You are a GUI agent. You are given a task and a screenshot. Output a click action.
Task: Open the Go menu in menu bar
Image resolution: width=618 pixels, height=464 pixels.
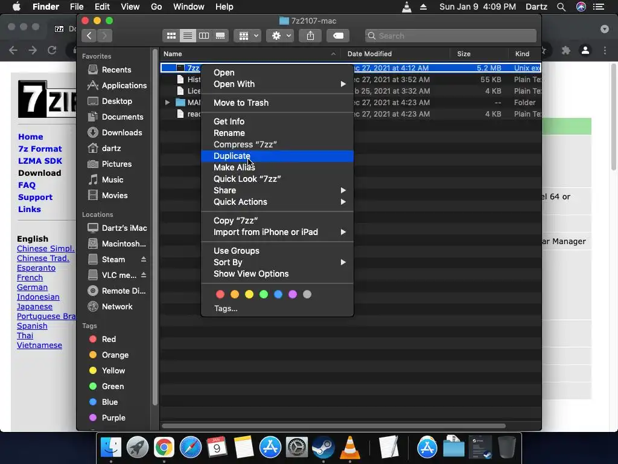[156, 7]
